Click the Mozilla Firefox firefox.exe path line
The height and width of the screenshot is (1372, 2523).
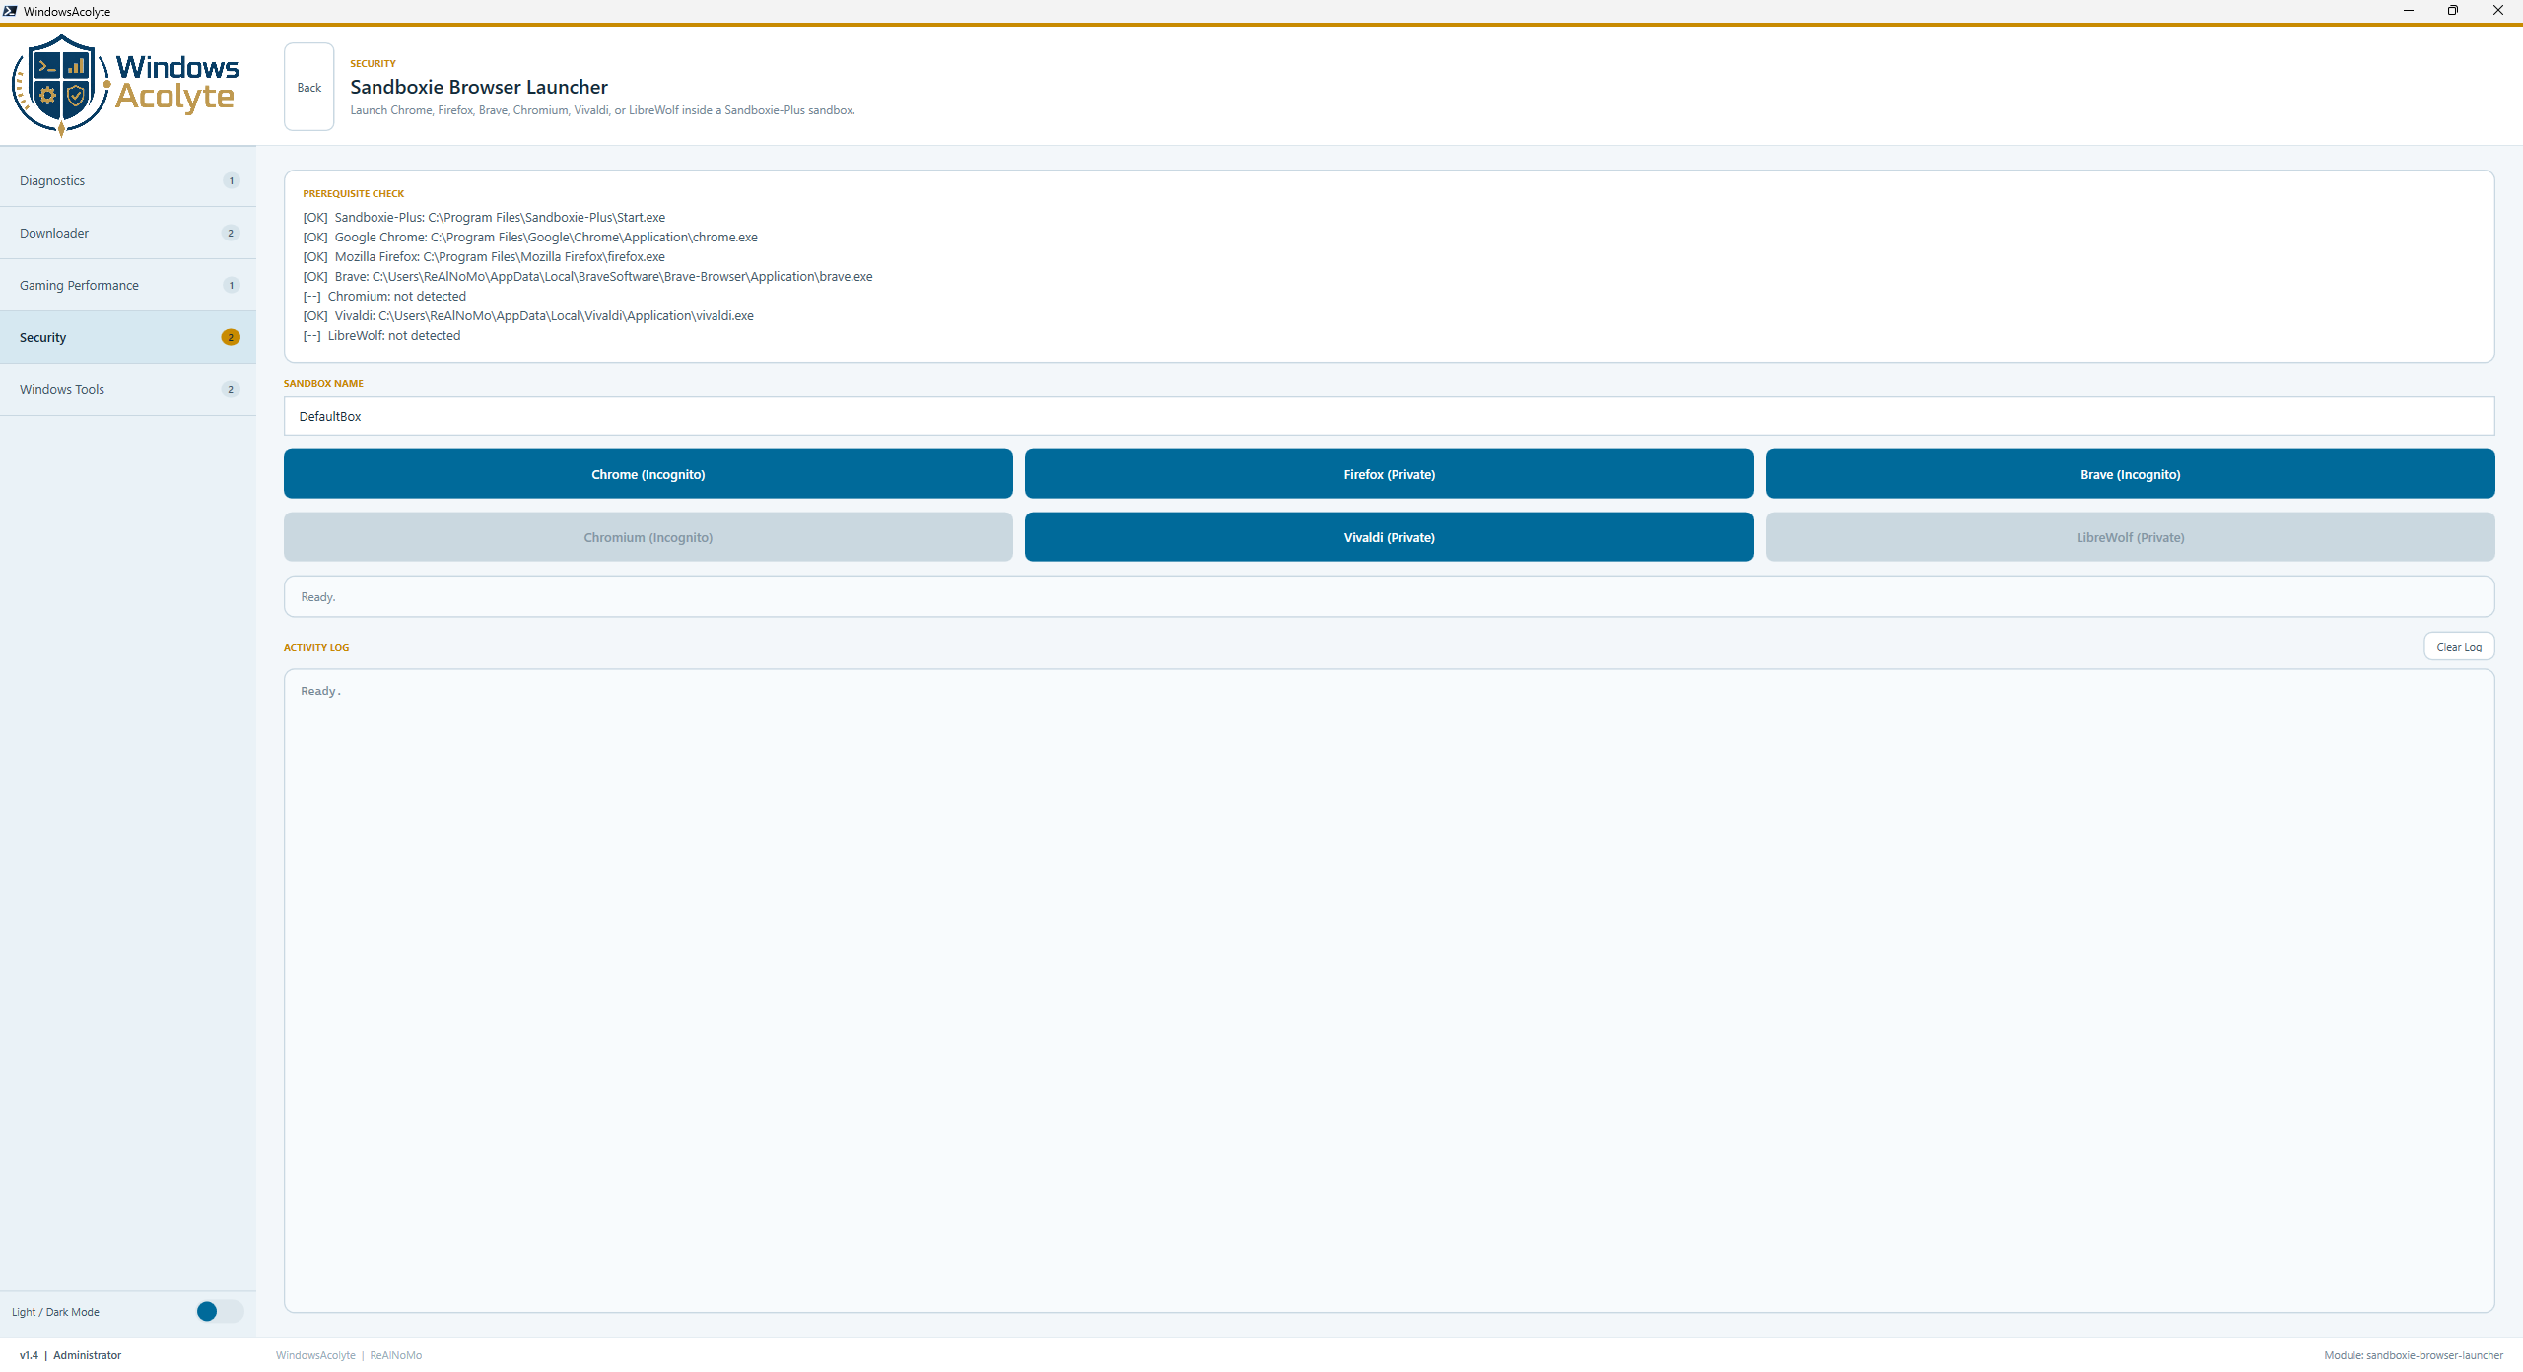(x=484, y=256)
